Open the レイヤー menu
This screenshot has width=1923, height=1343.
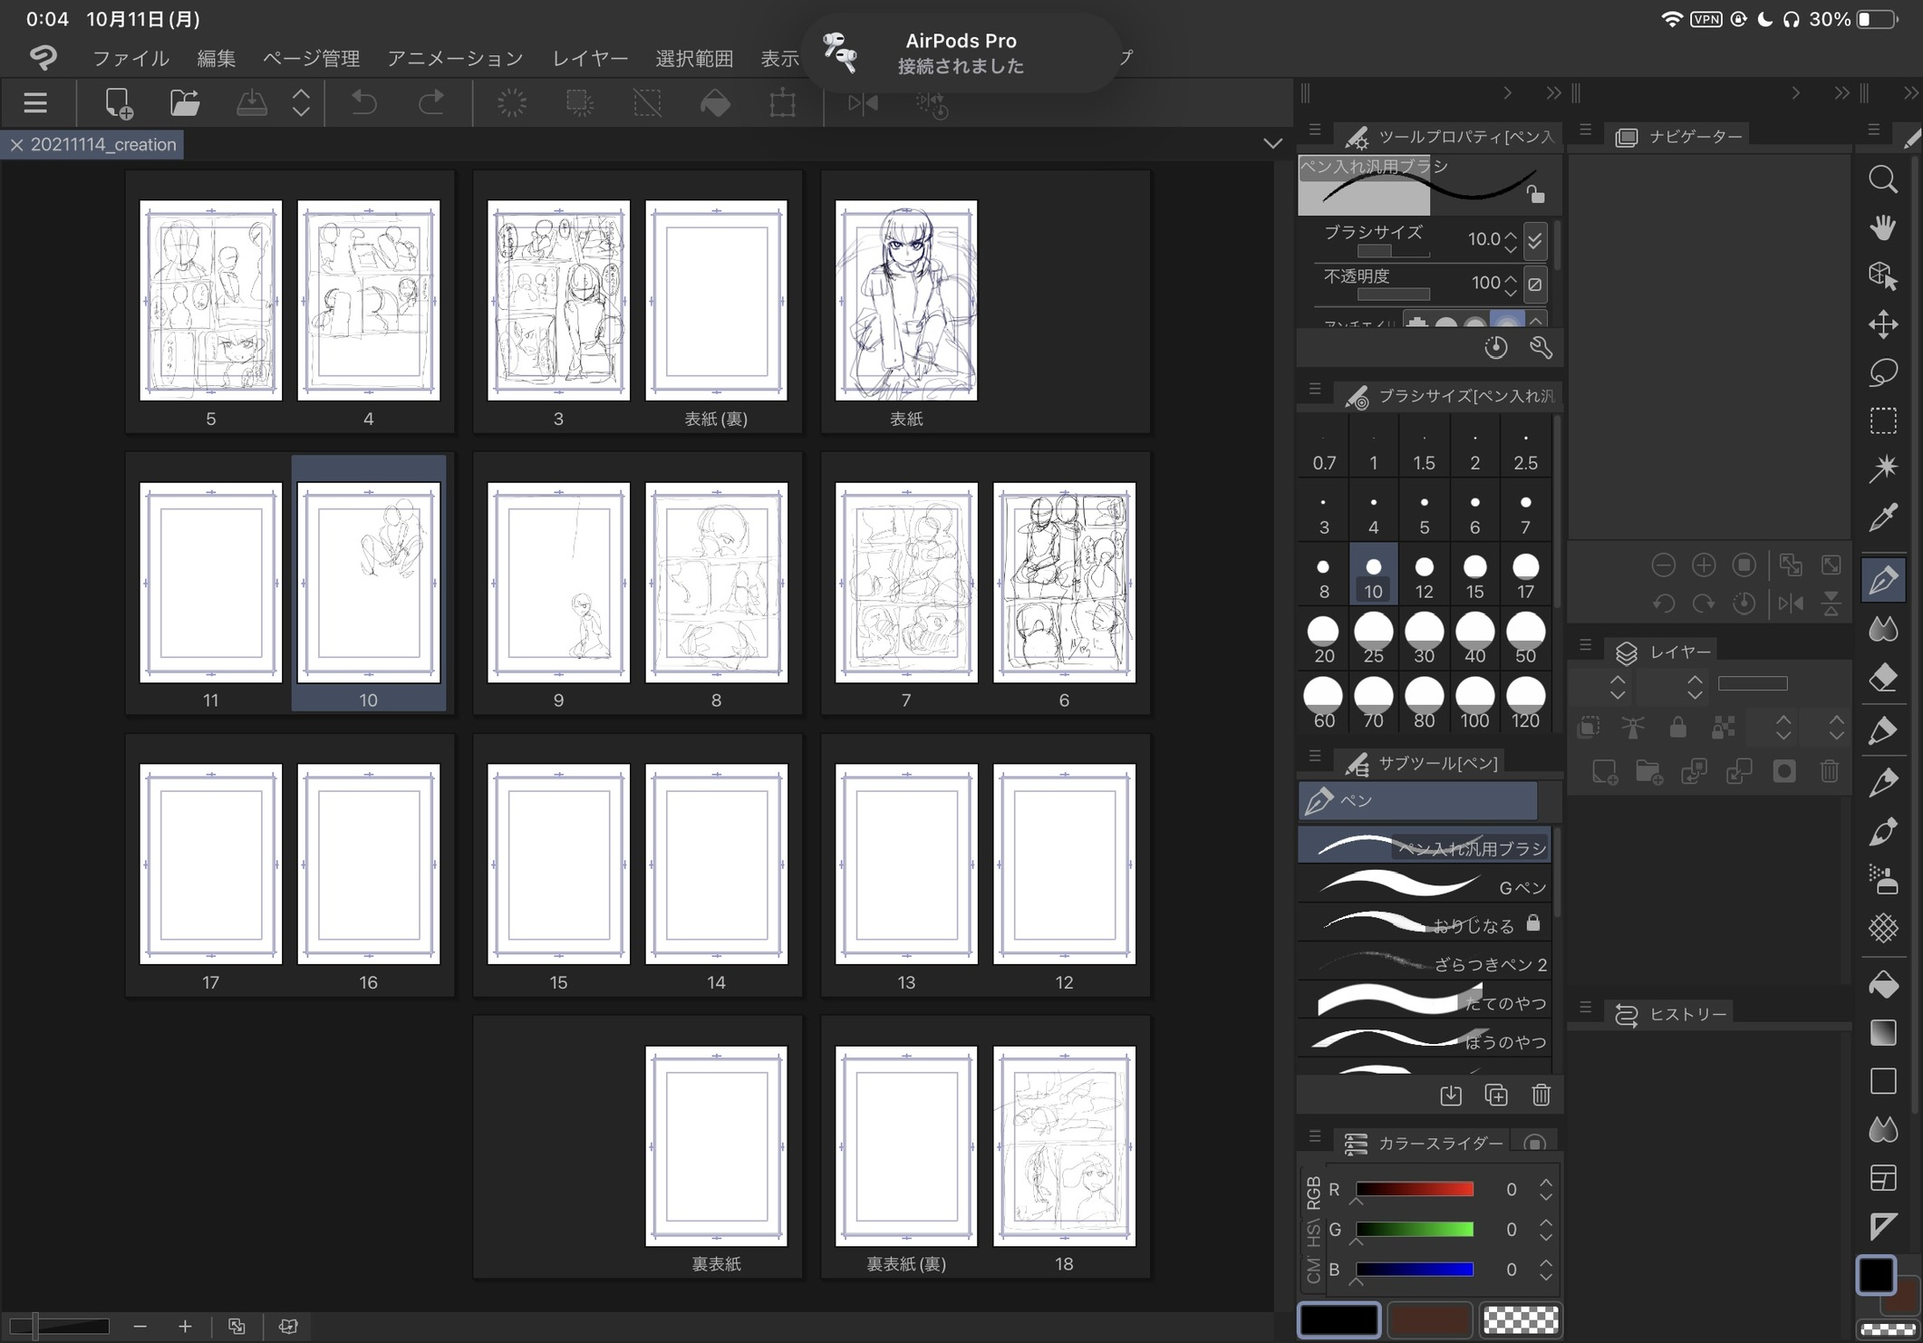[590, 58]
